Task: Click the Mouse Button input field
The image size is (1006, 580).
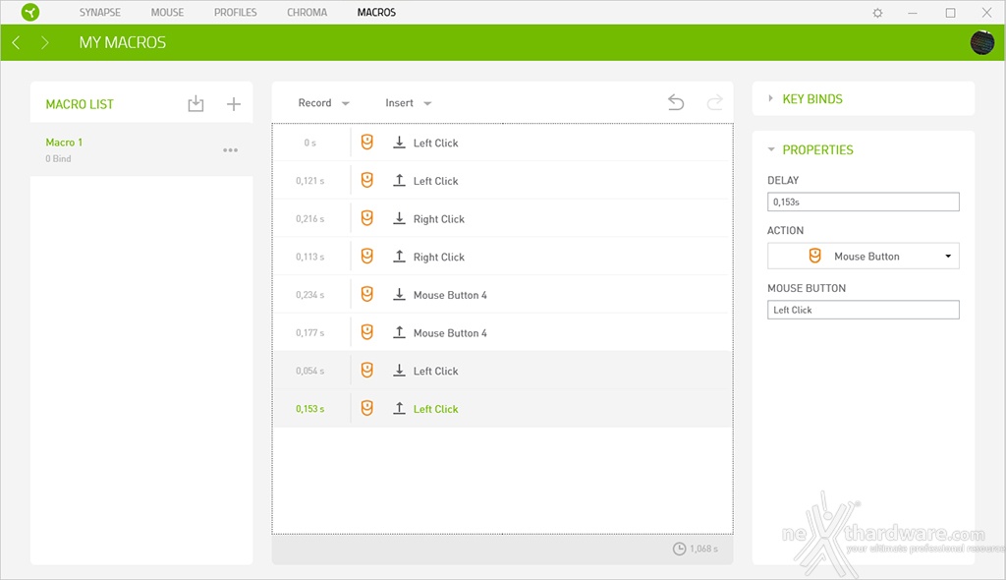Action: click(864, 310)
